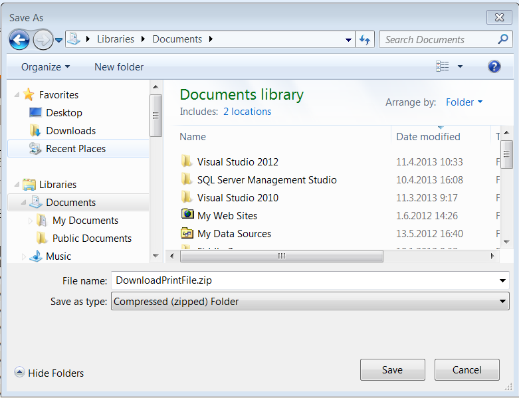Expand the Music node triangle
The width and height of the screenshot is (519, 398).
pos(23,256)
